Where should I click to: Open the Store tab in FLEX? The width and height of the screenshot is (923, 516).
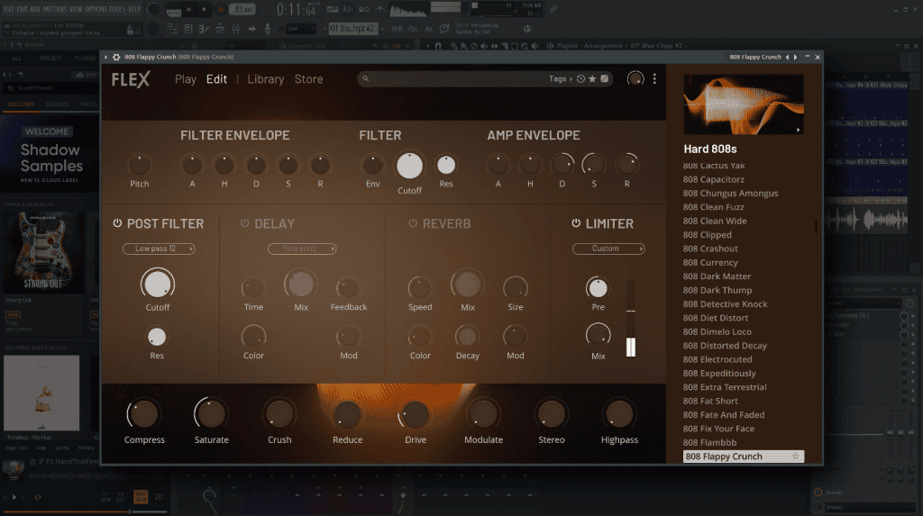(308, 79)
